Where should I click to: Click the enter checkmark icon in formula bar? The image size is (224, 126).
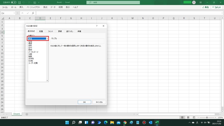click(28, 13)
